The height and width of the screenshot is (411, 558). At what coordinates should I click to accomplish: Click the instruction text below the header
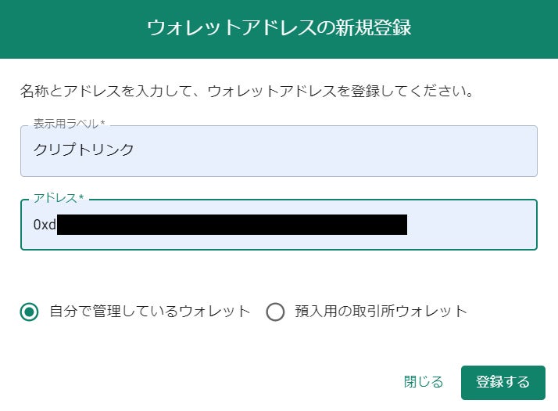[x=247, y=91]
